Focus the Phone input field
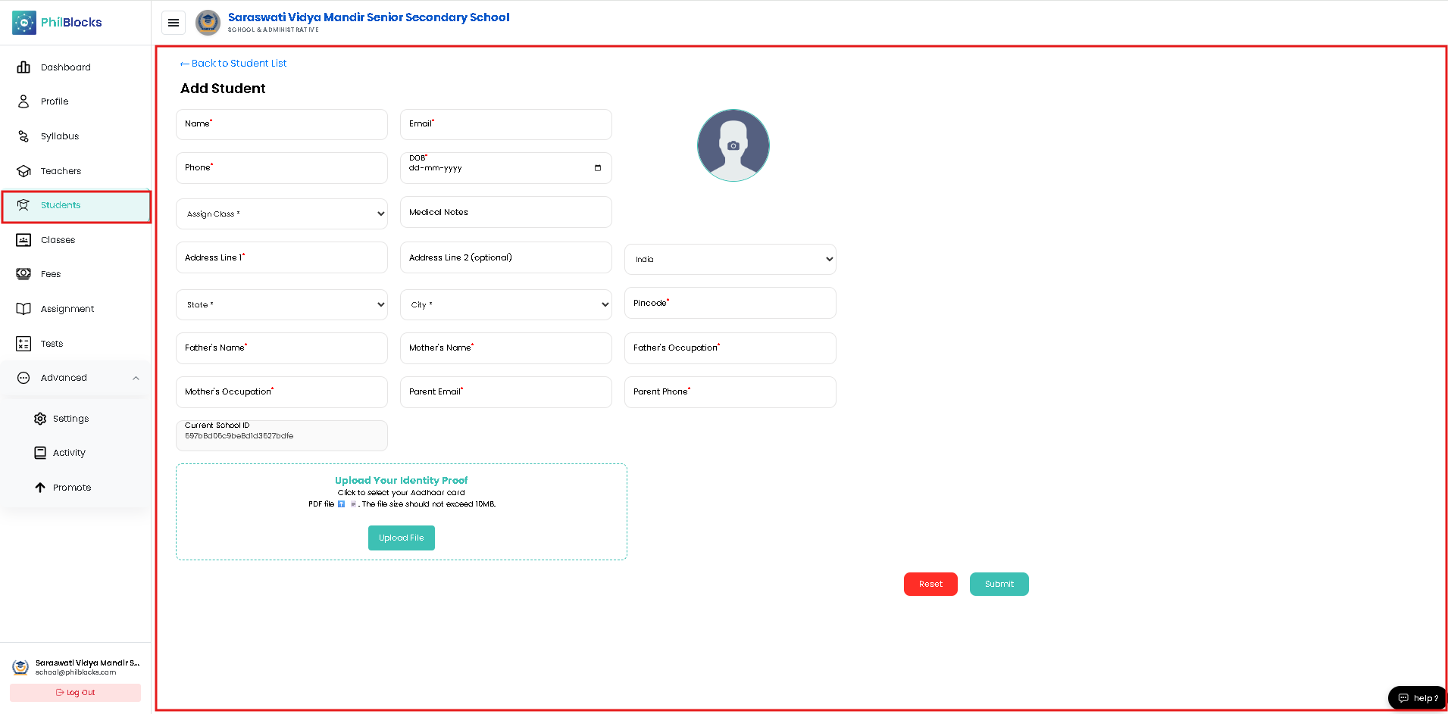1448x714 pixels. (282, 168)
